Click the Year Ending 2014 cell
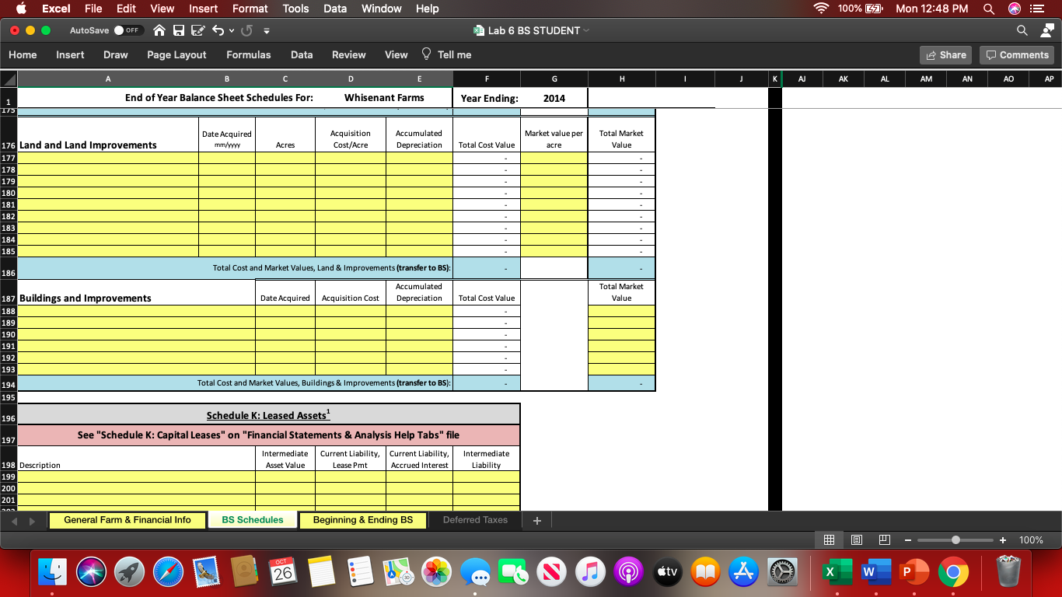 tap(554, 98)
